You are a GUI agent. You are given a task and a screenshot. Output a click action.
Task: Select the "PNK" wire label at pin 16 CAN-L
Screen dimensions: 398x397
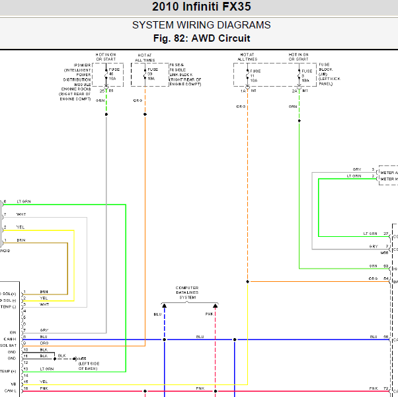point(44,388)
